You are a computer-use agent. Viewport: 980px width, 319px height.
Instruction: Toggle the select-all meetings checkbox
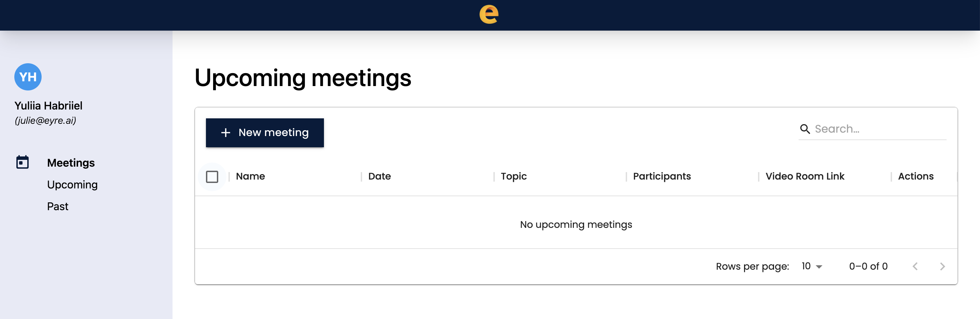point(212,177)
